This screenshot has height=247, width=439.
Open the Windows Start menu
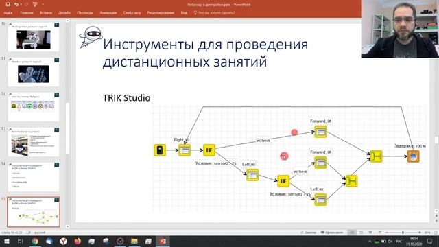pos(6,241)
